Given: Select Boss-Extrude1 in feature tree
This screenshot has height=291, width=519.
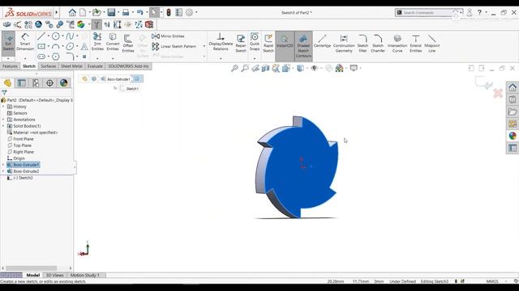Looking at the screenshot, I should 23,165.
